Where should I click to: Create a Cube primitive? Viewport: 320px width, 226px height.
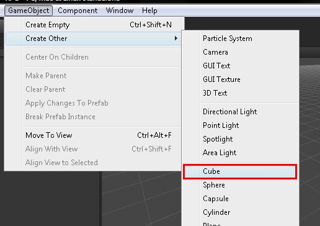click(x=240, y=171)
